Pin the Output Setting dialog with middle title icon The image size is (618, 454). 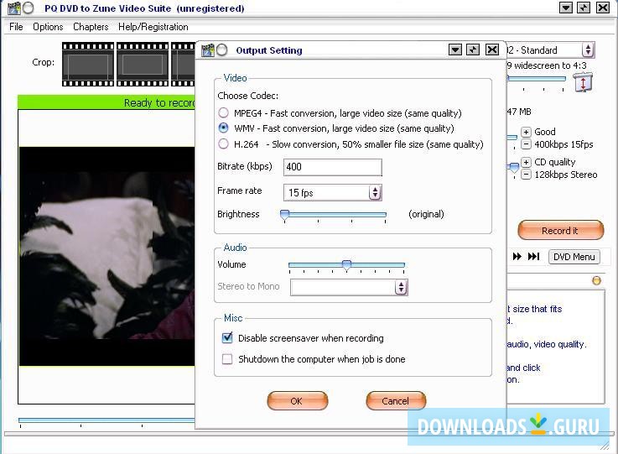[x=473, y=50]
